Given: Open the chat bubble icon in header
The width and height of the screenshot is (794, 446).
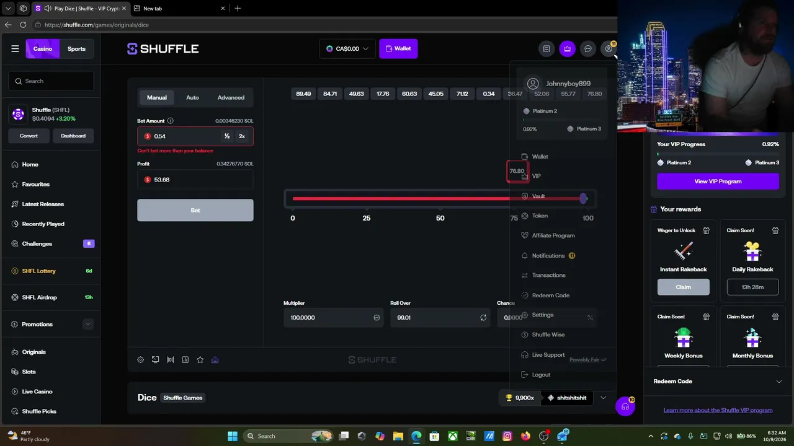Looking at the screenshot, I should (x=588, y=49).
